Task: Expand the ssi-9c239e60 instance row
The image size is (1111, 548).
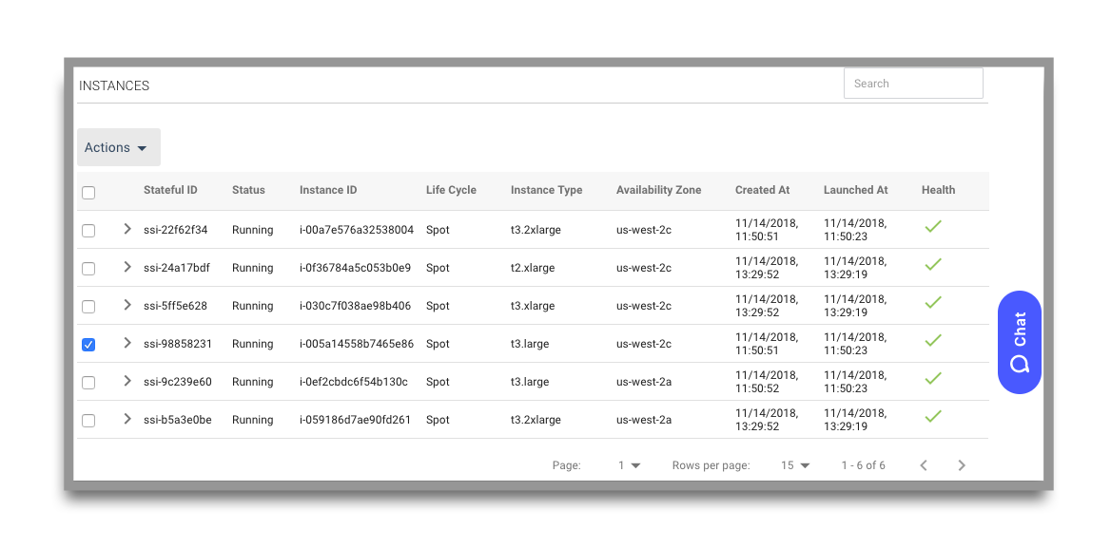Action: tap(127, 382)
